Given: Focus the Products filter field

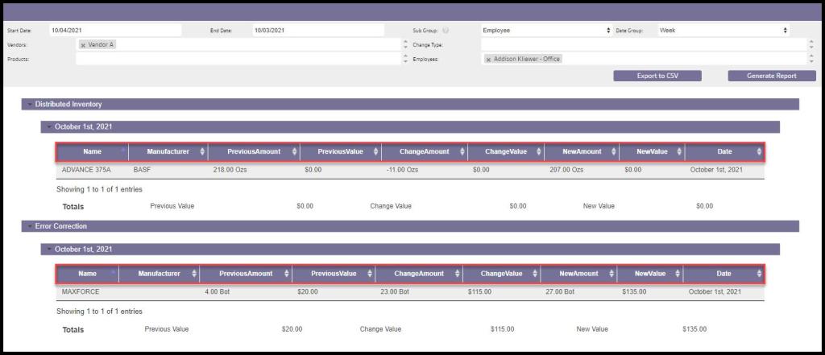Looking at the screenshot, I should (x=238, y=59).
